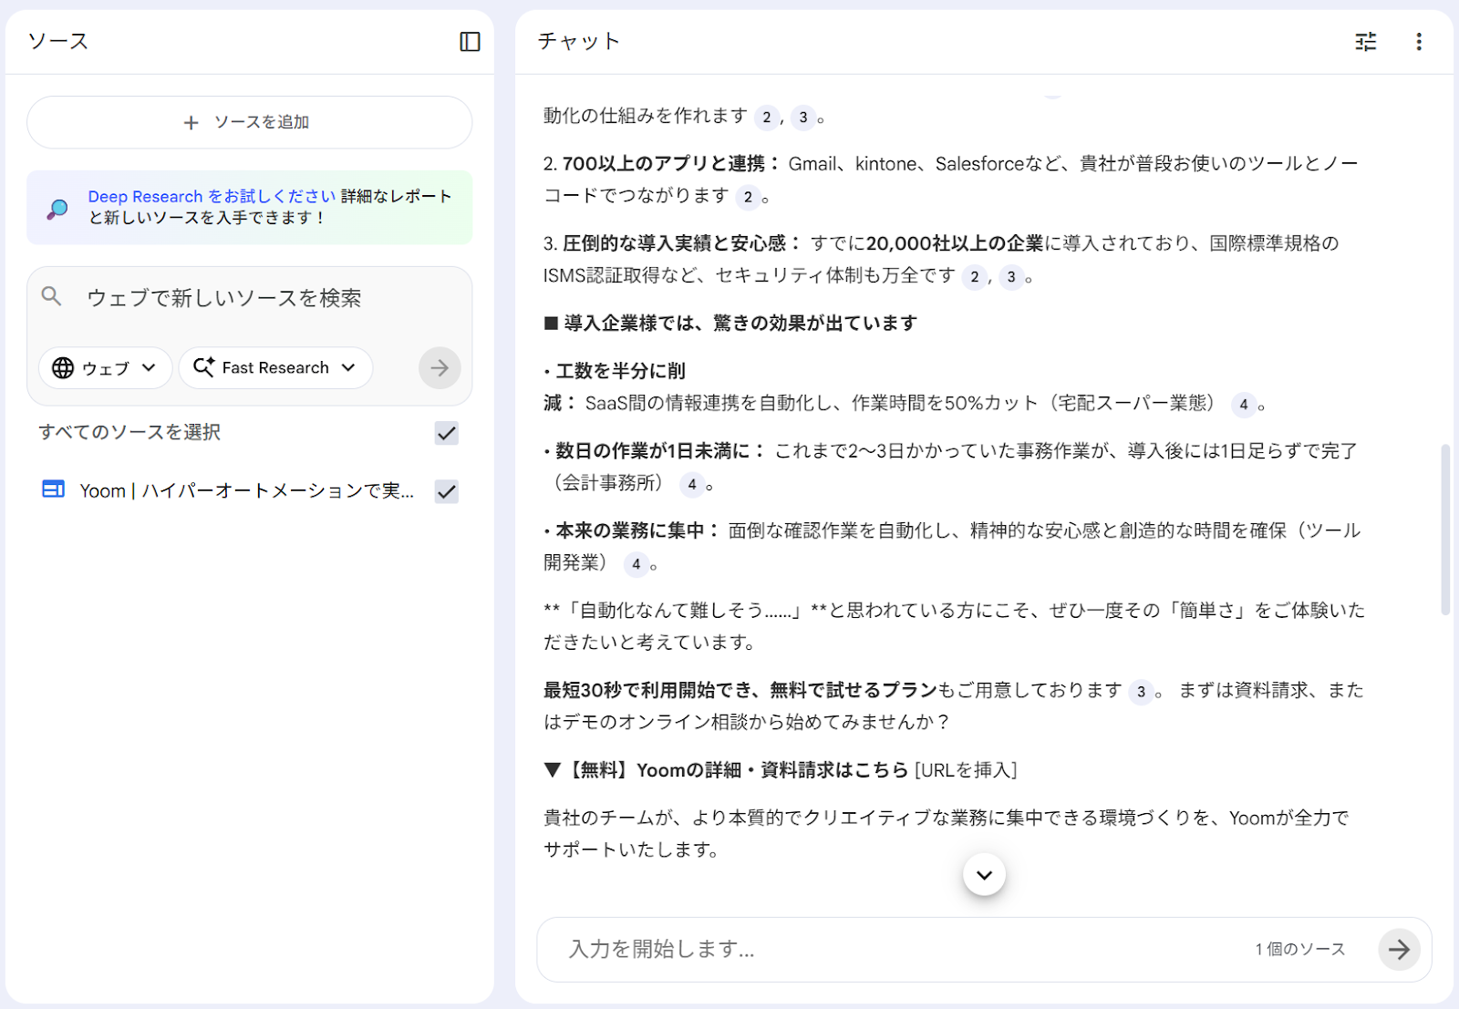The image size is (1459, 1009).
Task: Click the ソースを追加 button
Action: pos(249,122)
